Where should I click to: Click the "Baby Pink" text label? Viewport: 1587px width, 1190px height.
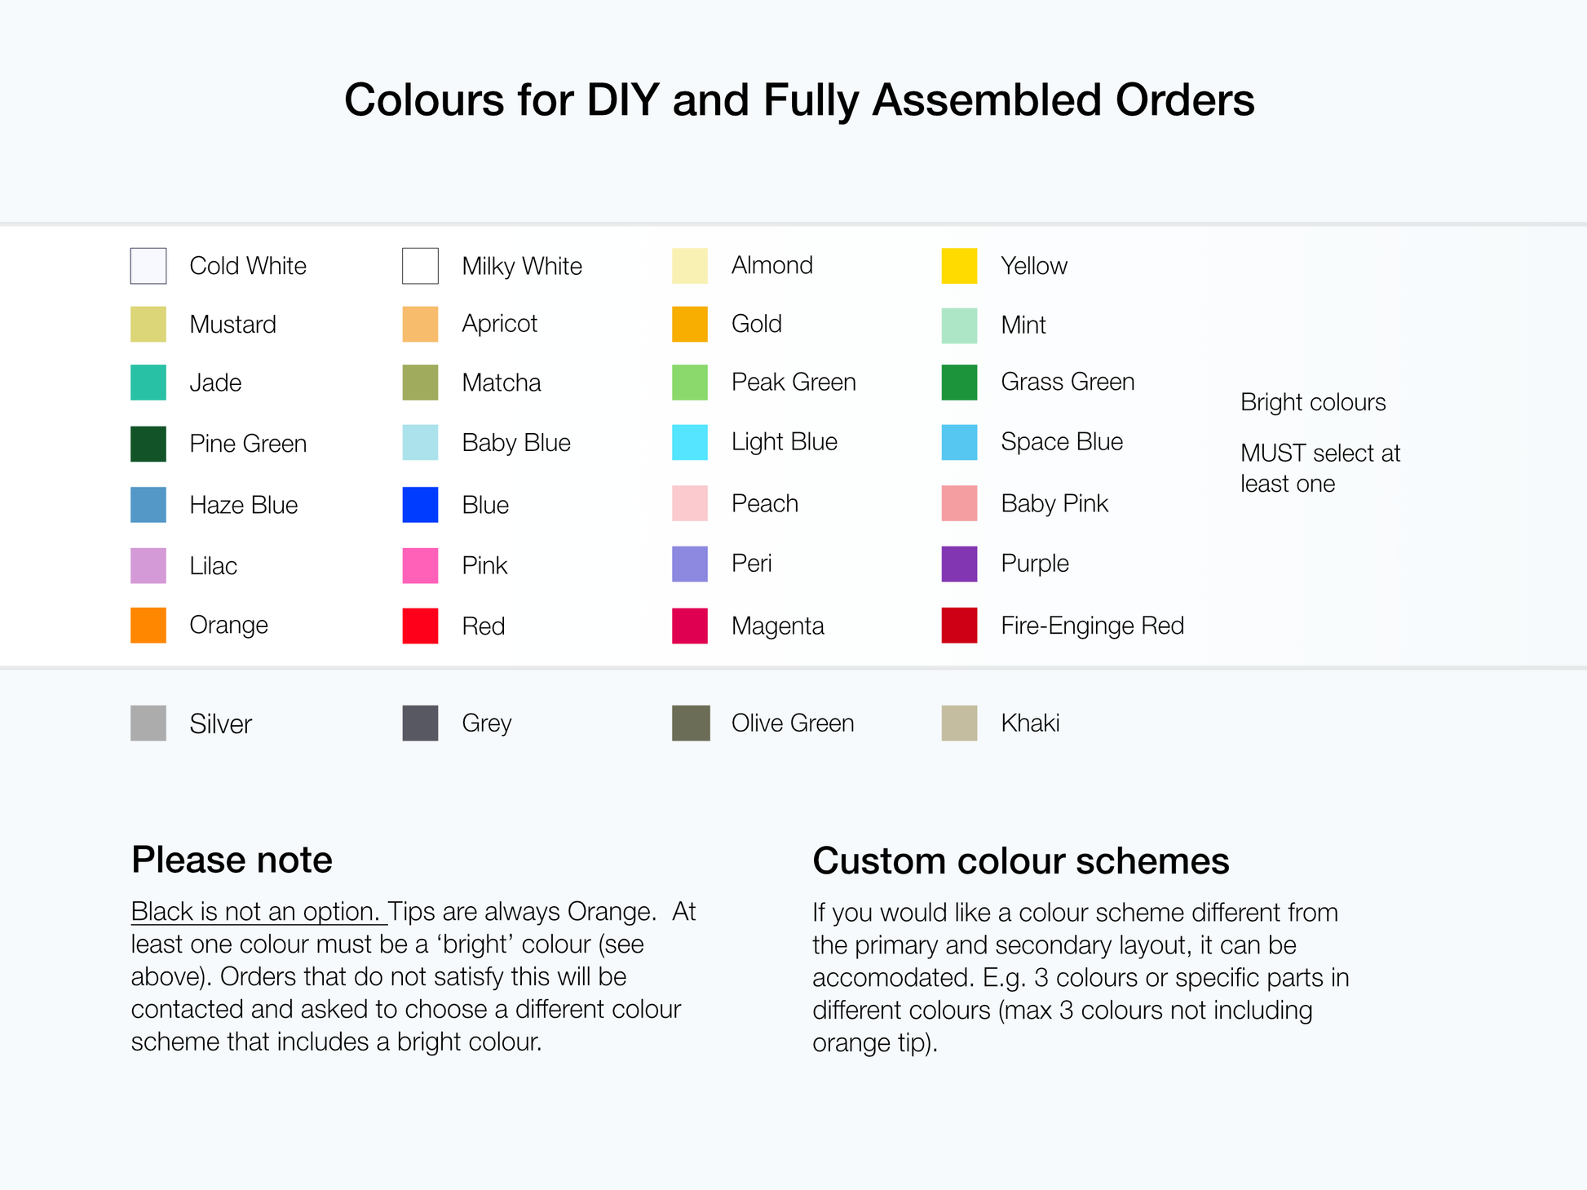coord(1054,503)
